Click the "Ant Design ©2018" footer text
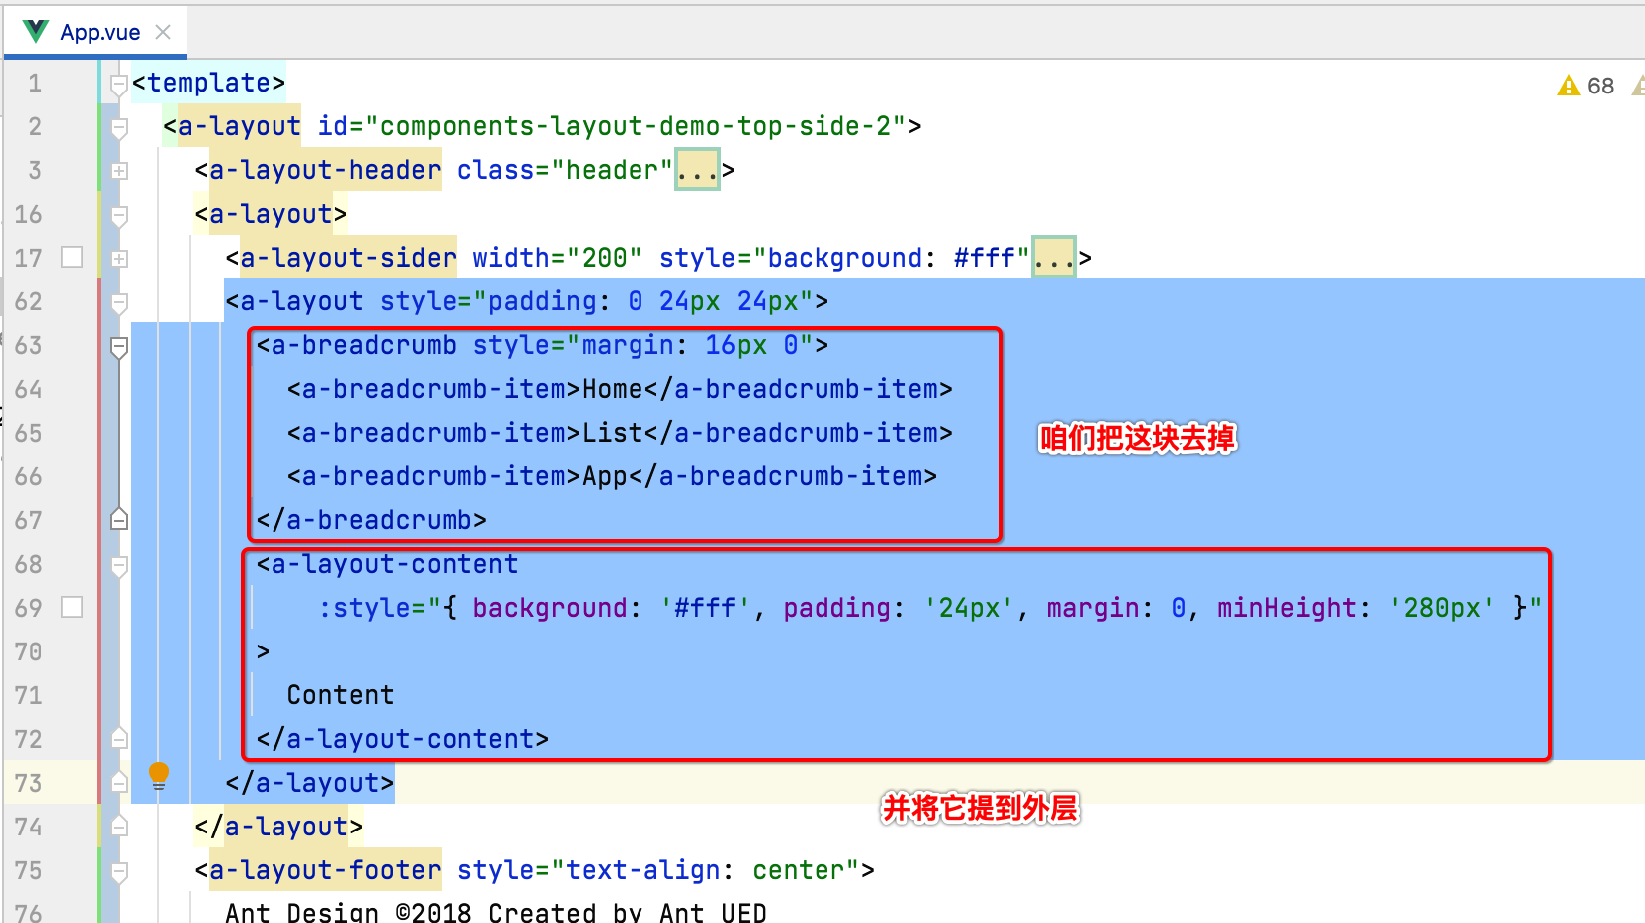 pyautogui.click(x=348, y=911)
